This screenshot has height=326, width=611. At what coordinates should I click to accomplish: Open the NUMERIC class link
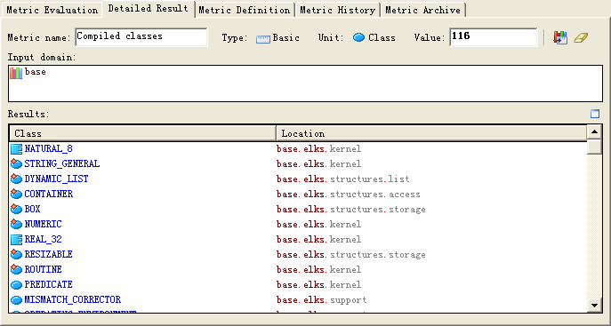(43, 224)
